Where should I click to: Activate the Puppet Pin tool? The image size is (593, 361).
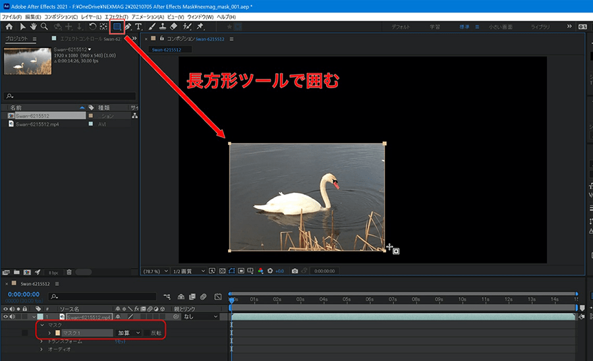200,27
